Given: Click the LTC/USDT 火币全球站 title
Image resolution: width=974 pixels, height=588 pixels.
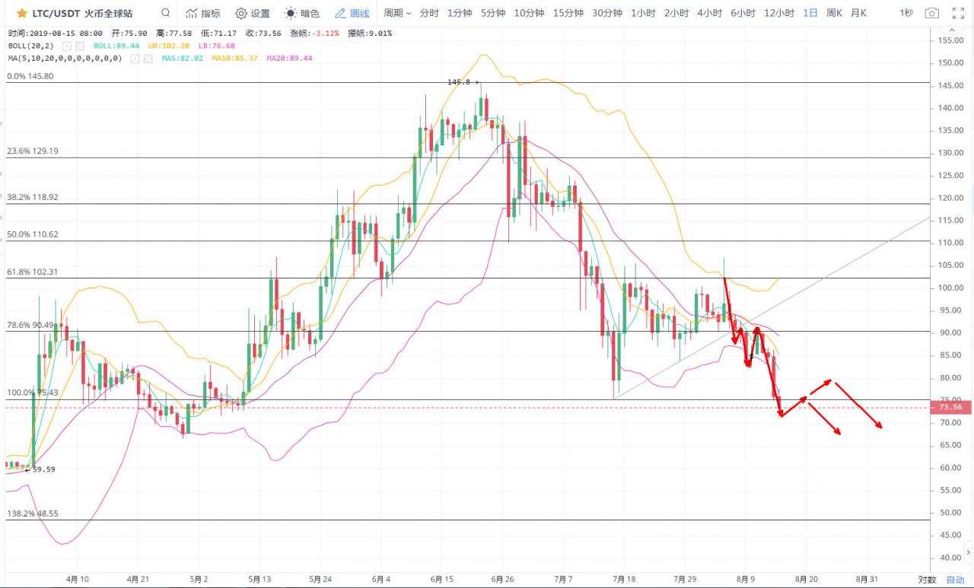Looking at the screenshot, I should point(81,14).
